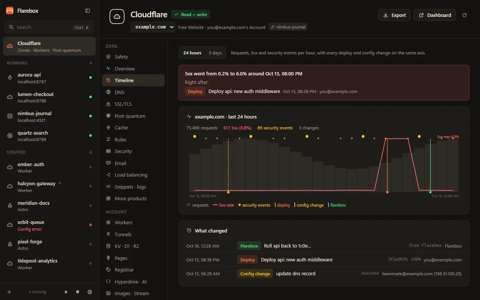Click the plus icon to add a project
The height and width of the screenshot is (300, 480).
pos(9,292)
